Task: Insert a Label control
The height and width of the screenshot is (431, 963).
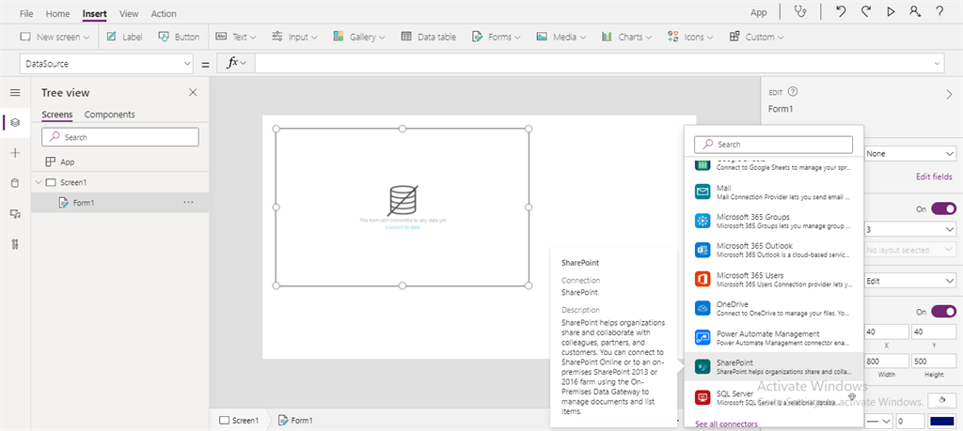Action: click(125, 37)
